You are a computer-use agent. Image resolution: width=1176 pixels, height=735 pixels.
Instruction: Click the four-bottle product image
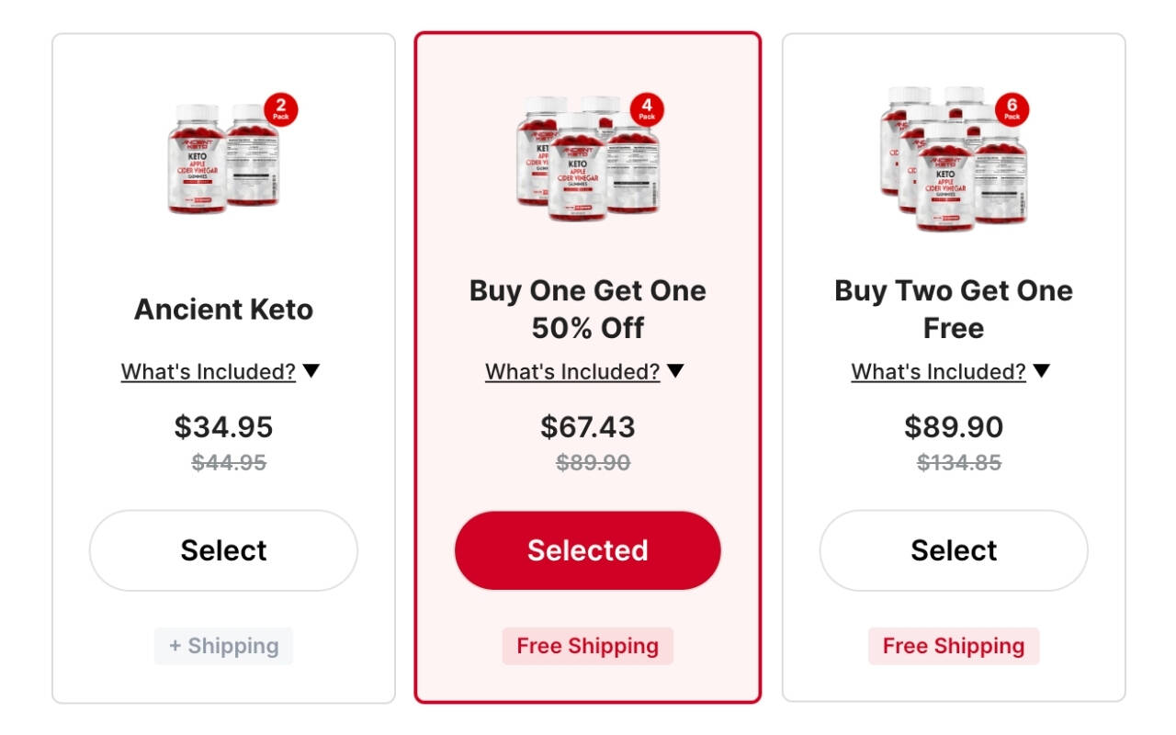coord(586,158)
